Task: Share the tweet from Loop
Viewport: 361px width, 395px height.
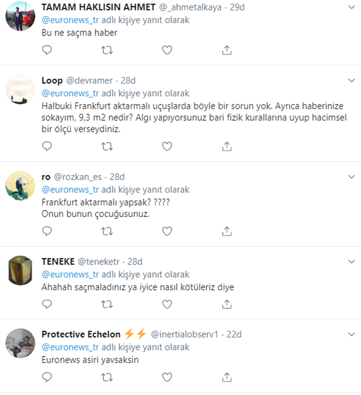Action: (227, 145)
